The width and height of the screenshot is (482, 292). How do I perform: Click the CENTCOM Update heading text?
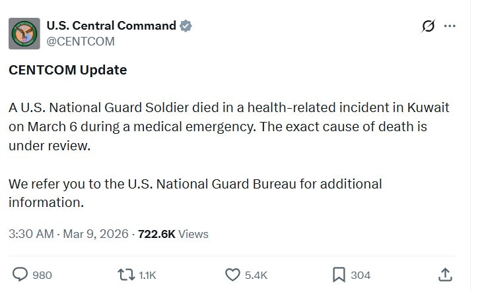pos(68,70)
